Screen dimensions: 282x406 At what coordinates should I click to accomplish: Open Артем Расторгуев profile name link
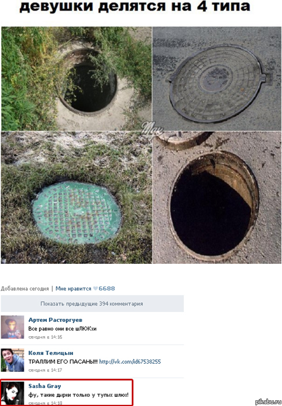(55, 320)
